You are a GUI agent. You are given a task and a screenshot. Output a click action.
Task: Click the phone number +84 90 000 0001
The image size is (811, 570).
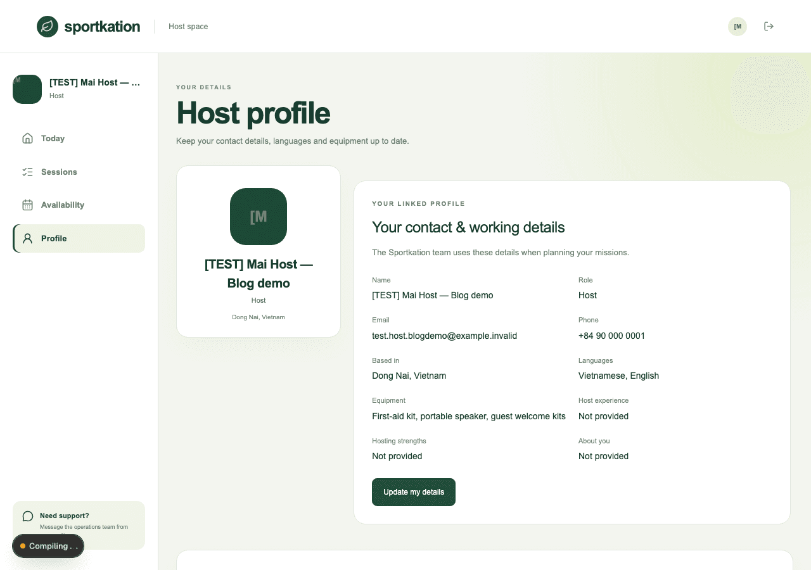click(x=611, y=336)
